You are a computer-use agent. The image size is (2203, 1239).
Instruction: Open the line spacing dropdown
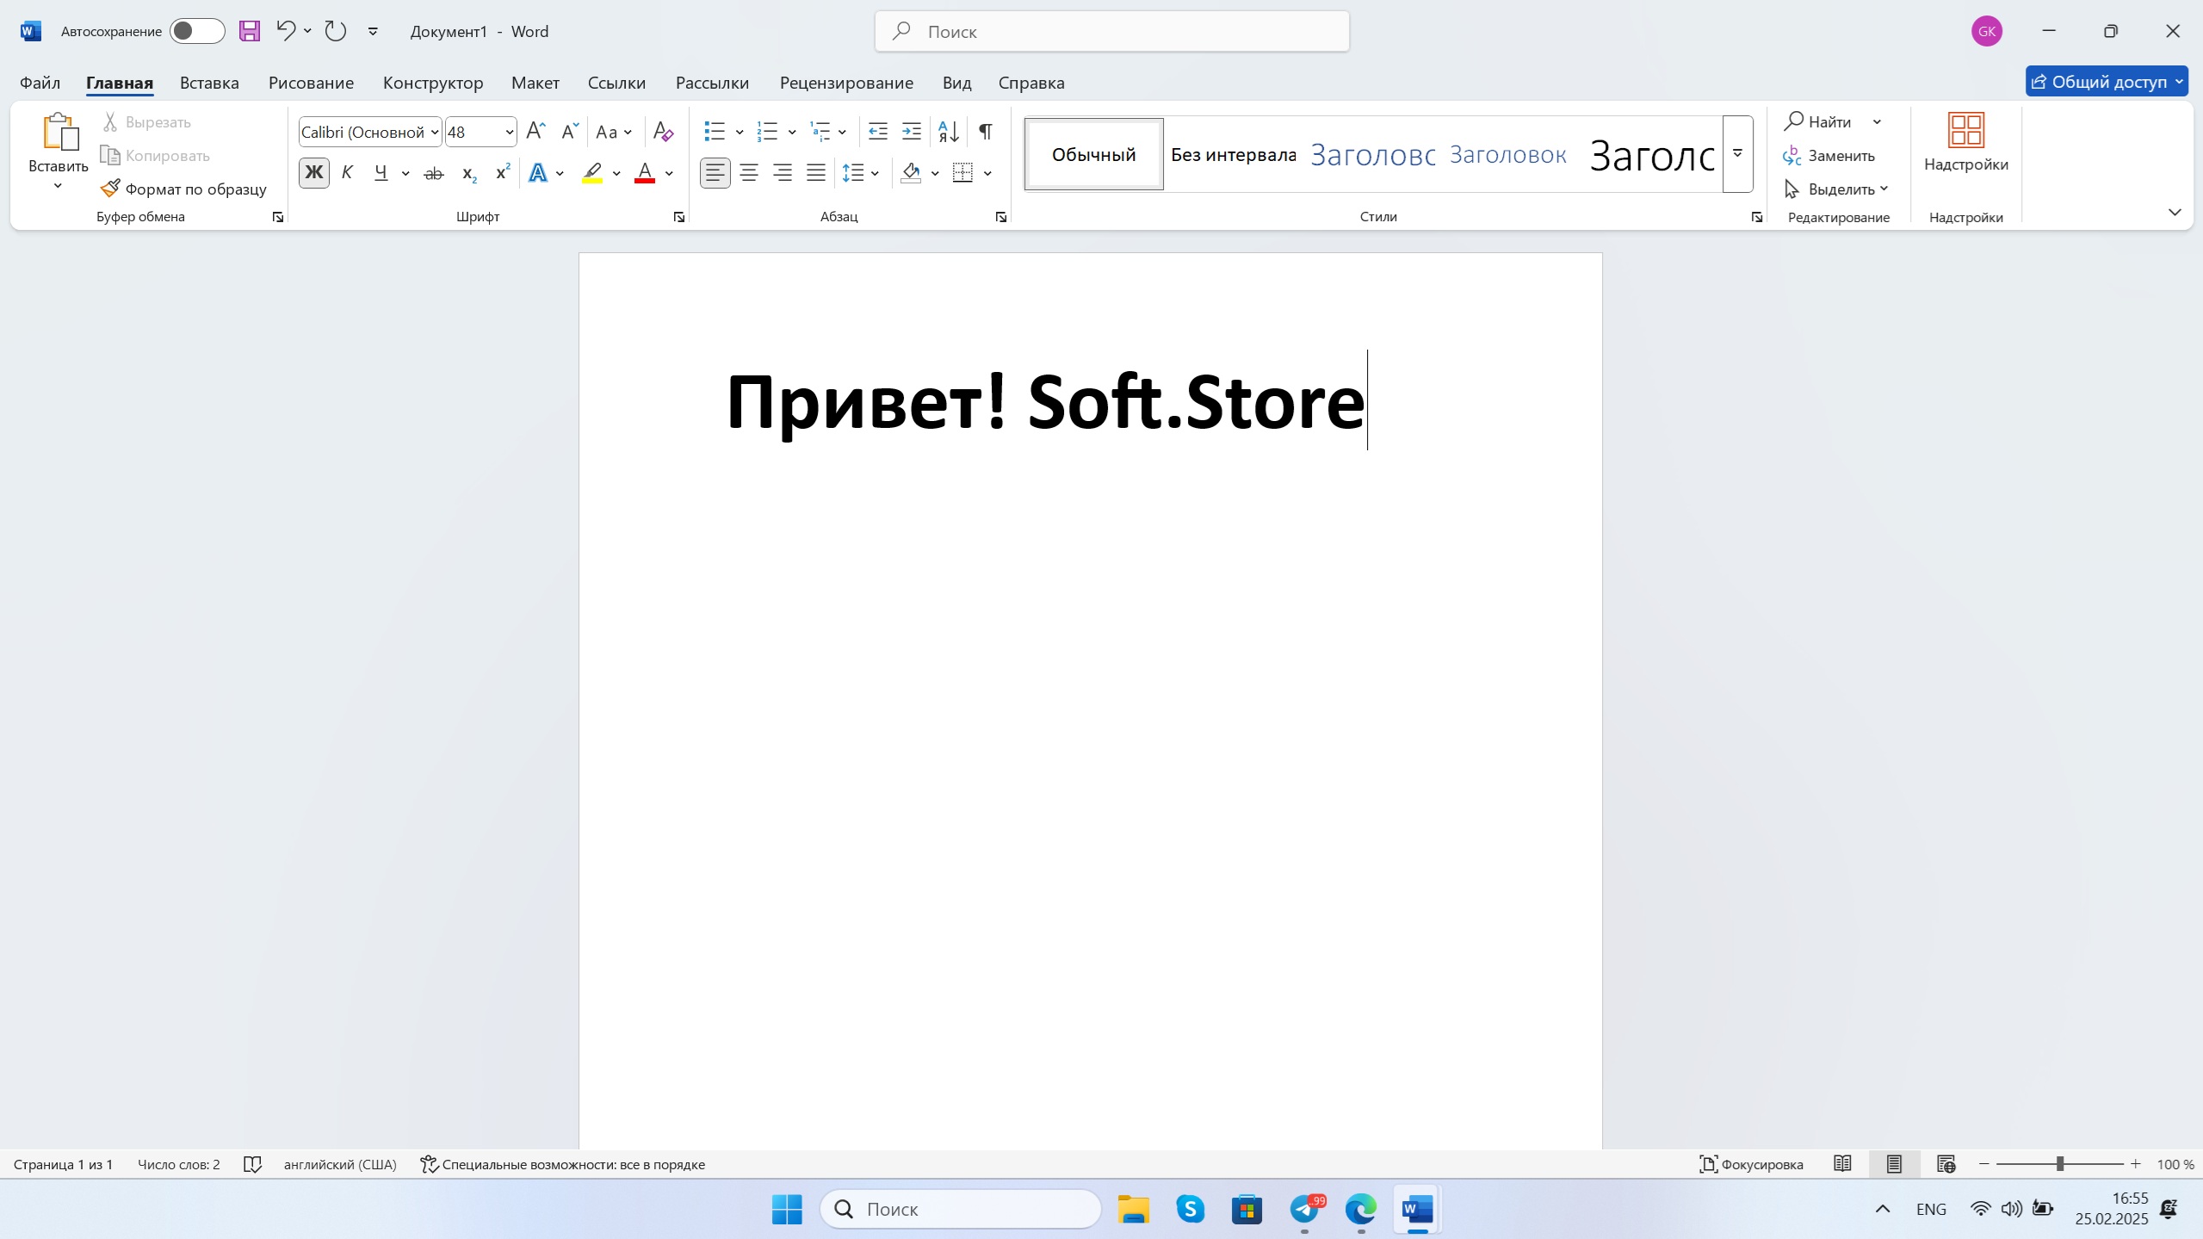pyautogui.click(x=876, y=173)
